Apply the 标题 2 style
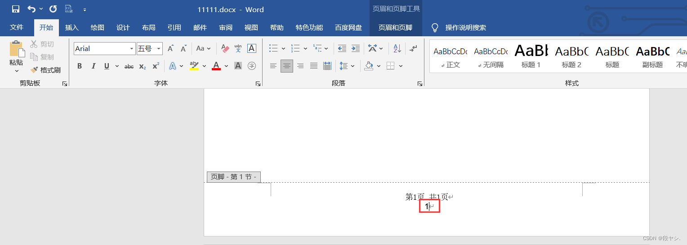This screenshot has height=245, width=687. [571, 56]
